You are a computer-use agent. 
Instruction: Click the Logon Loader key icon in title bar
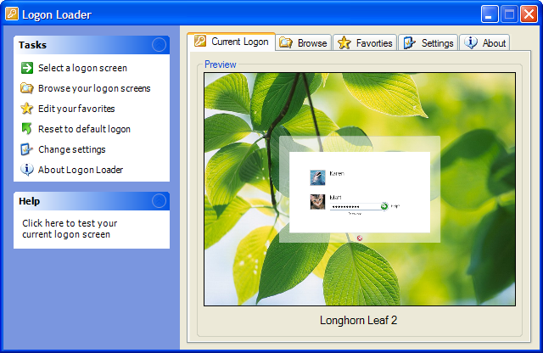[11, 14]
